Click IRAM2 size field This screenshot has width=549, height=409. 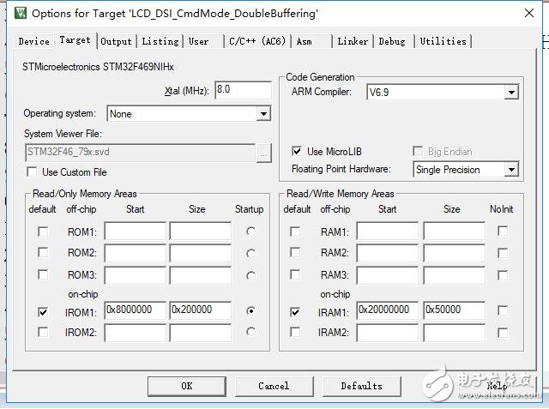(x=454, y=333)
